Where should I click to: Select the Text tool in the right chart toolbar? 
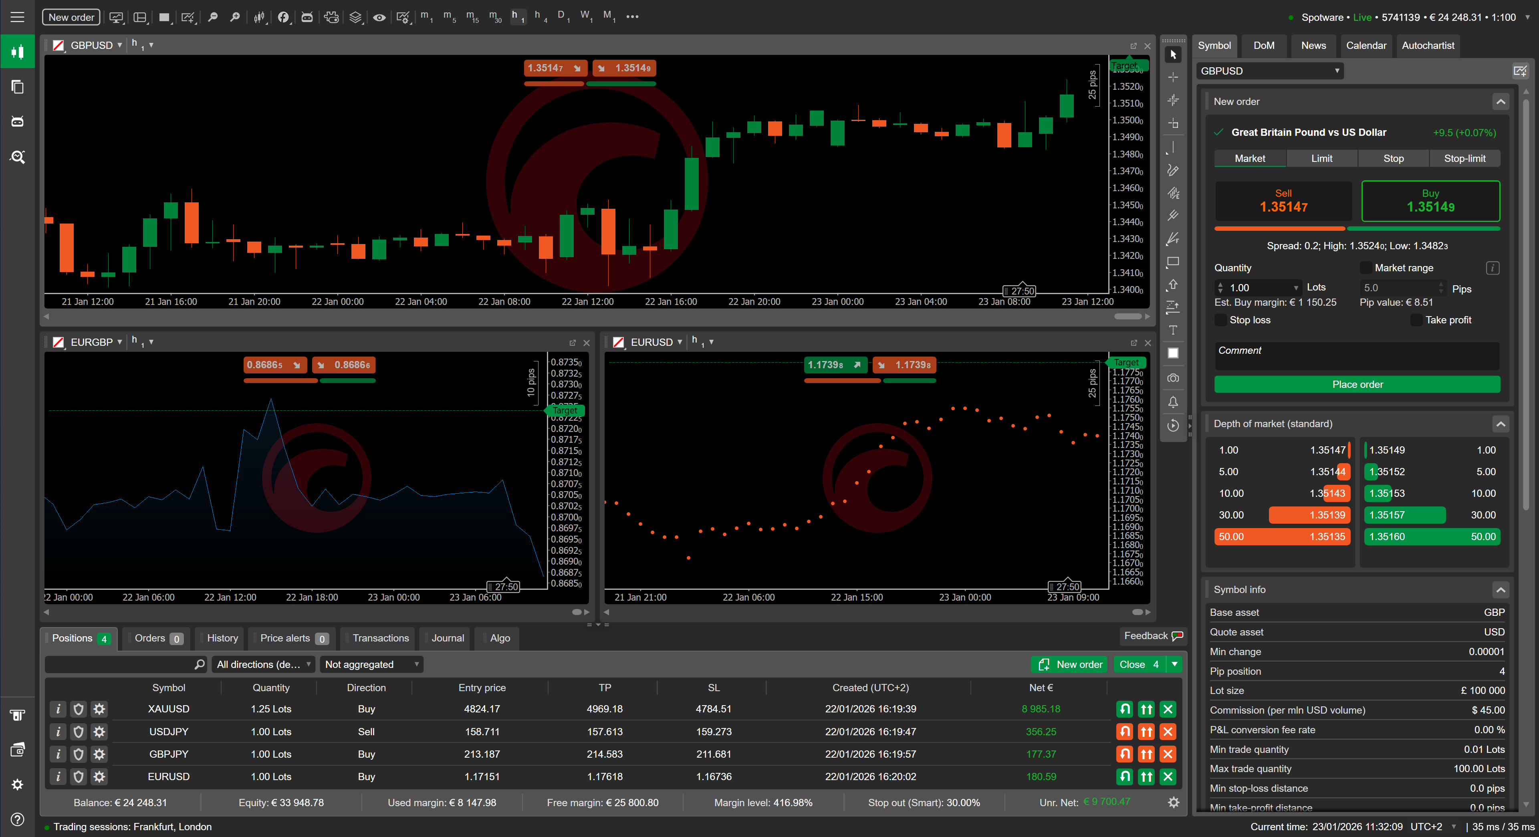click(x=1173, y=329)
